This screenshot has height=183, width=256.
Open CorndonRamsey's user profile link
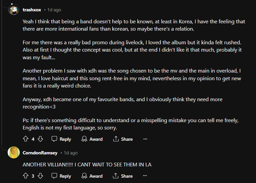pyautogui.click(x=40, y=153)
